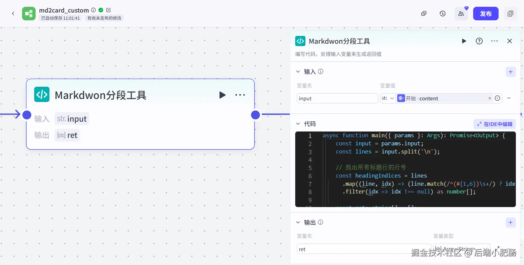Open the duplicate workflow icon in header
524x265 pixels.
[424, 14]
